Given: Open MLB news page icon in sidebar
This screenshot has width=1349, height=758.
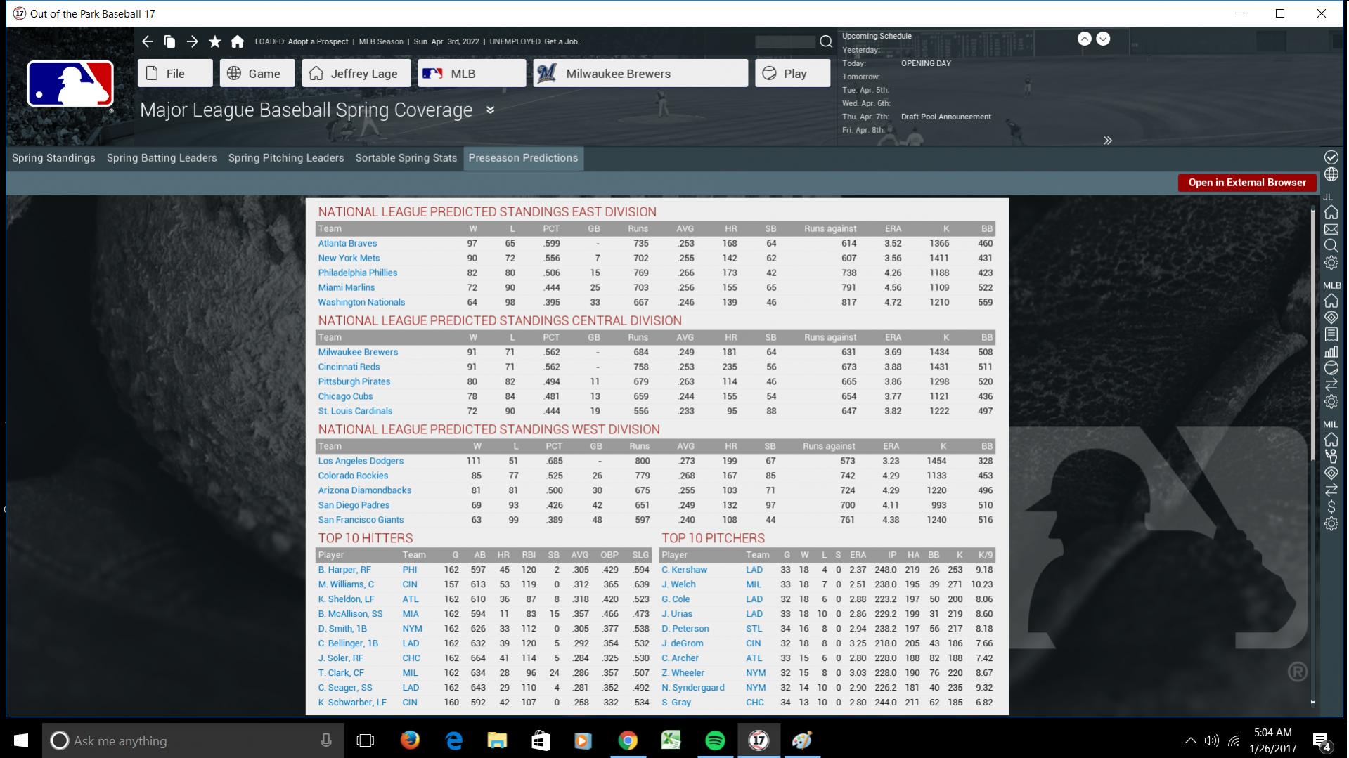Looking at the screenshot, I should (1331, 334).
